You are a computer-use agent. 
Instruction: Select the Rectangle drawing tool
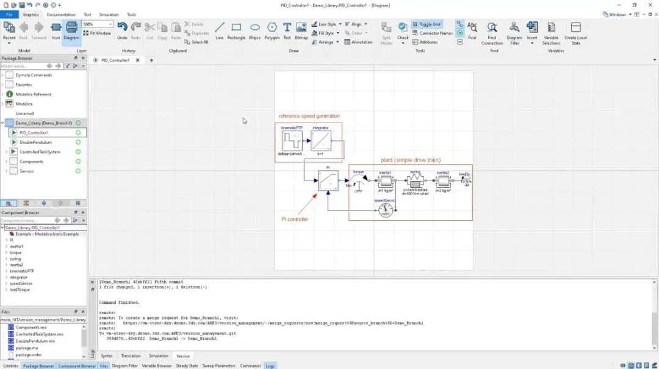pyautogui.click(x=236, y=31)
